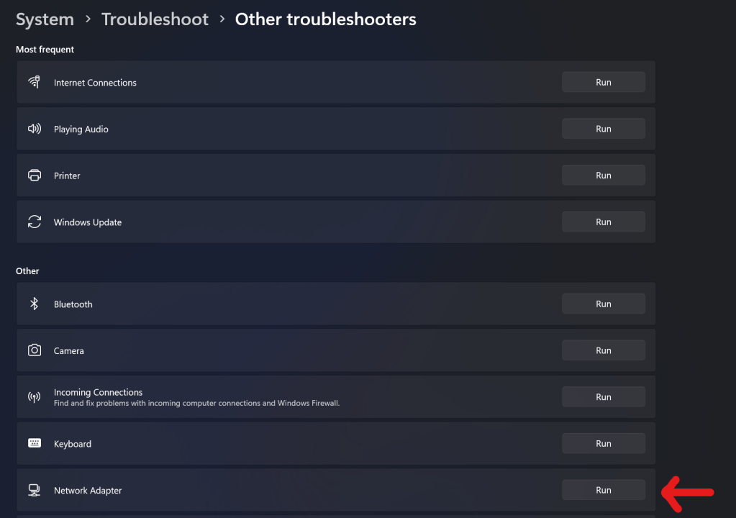Viewport: 736px width, 518px height.
Task: Run the Bluetooth troubleshooter
Action: point(603,304)
